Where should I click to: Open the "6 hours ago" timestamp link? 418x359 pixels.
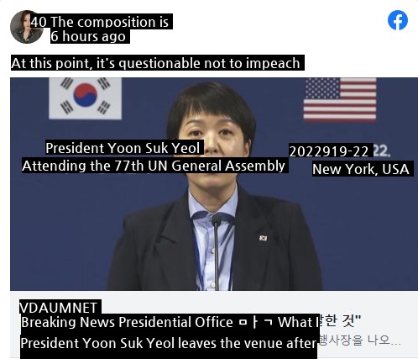pyautogui.click(x=90, y=36)
